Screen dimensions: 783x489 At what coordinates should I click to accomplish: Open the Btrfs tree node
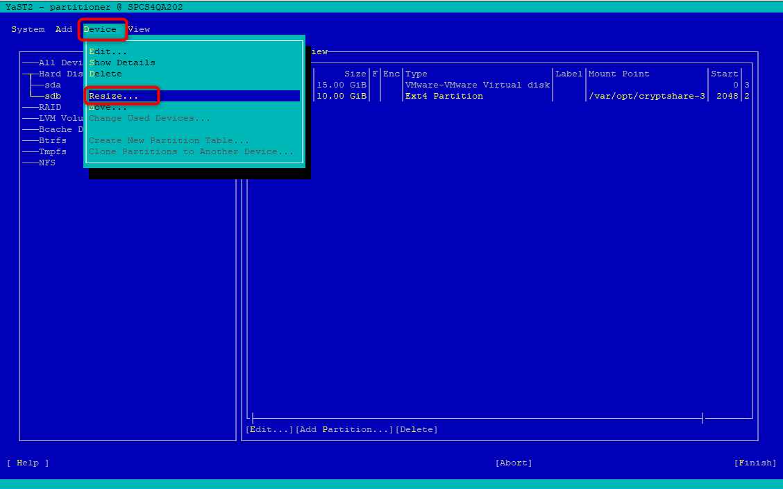(x=53, y=140)
